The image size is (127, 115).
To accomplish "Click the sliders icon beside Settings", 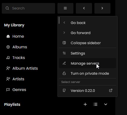I will tap(64, 53).
